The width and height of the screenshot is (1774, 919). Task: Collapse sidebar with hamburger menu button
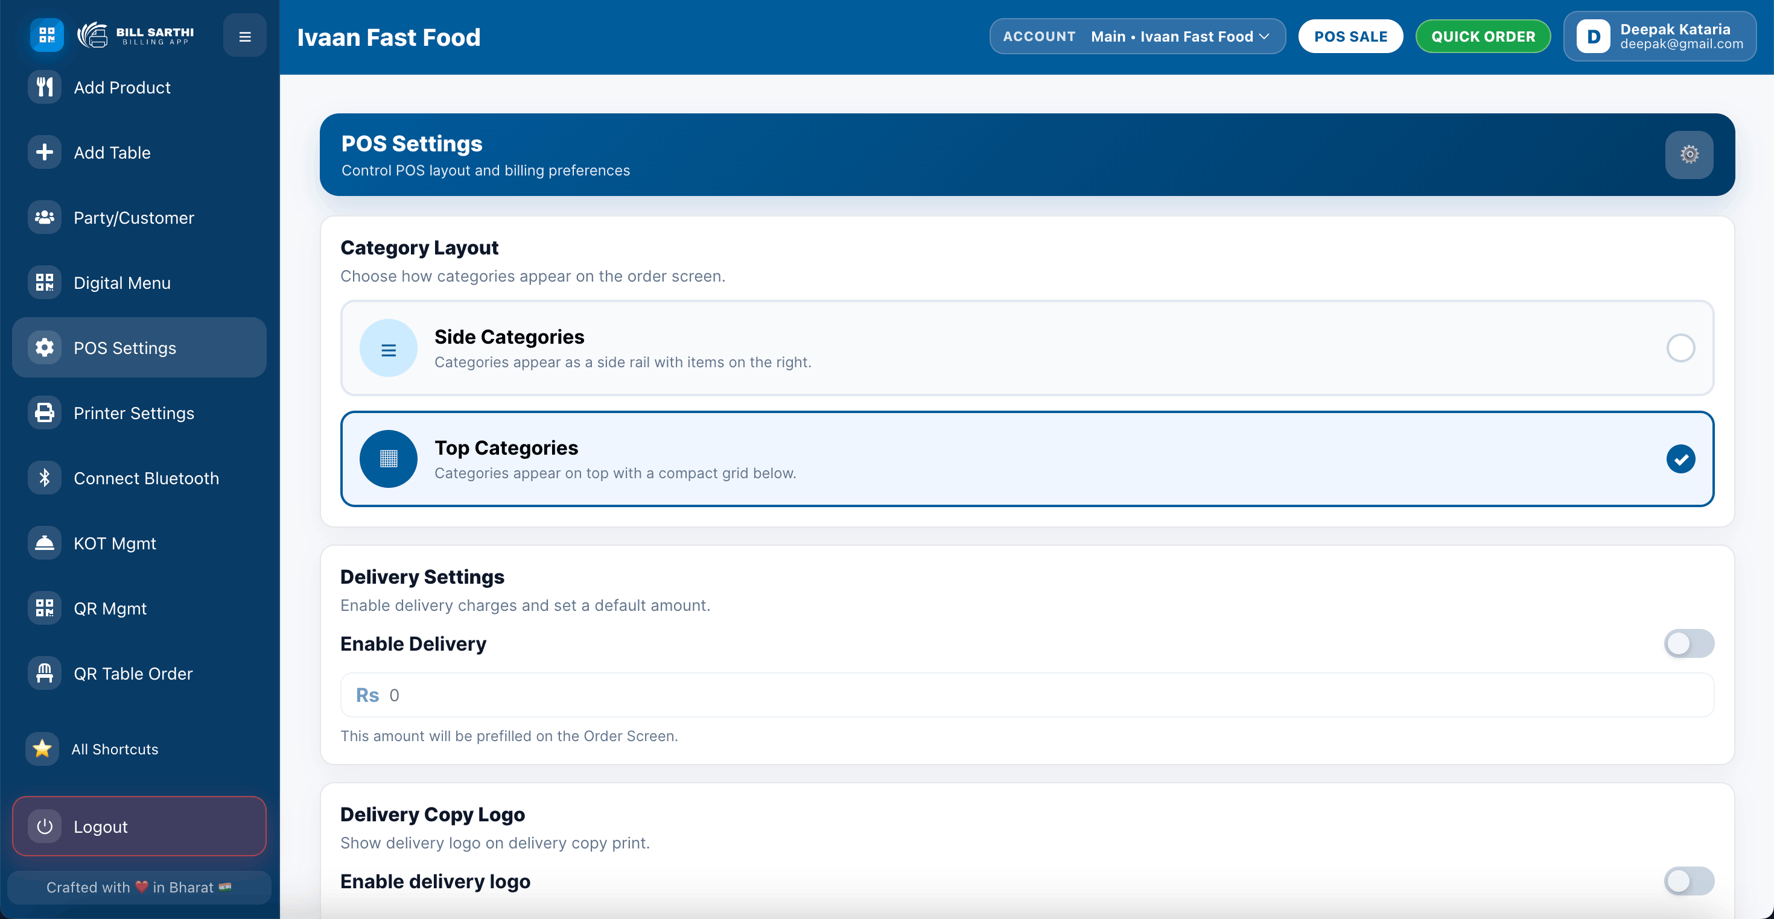(244, 36)
